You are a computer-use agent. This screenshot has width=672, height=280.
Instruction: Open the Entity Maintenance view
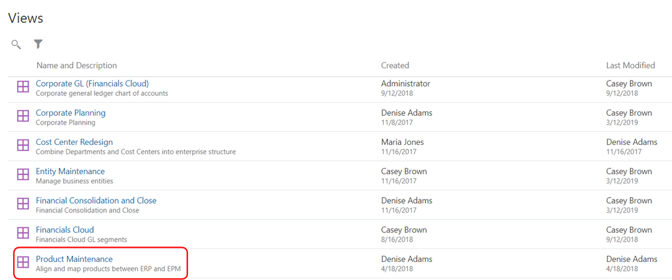pos(70,171)
